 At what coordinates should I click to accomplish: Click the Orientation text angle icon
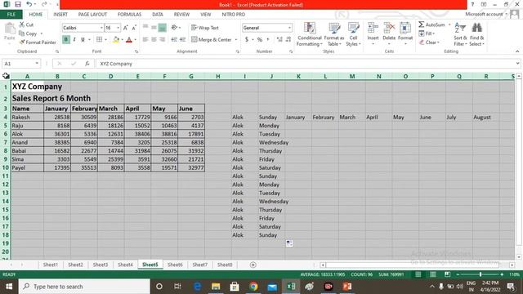coord(174,28)
